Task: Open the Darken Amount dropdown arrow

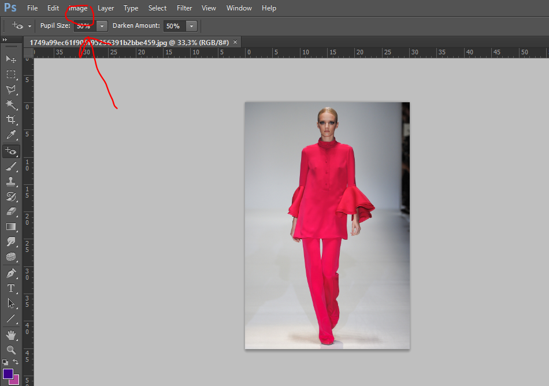Action: coord(191,26)
